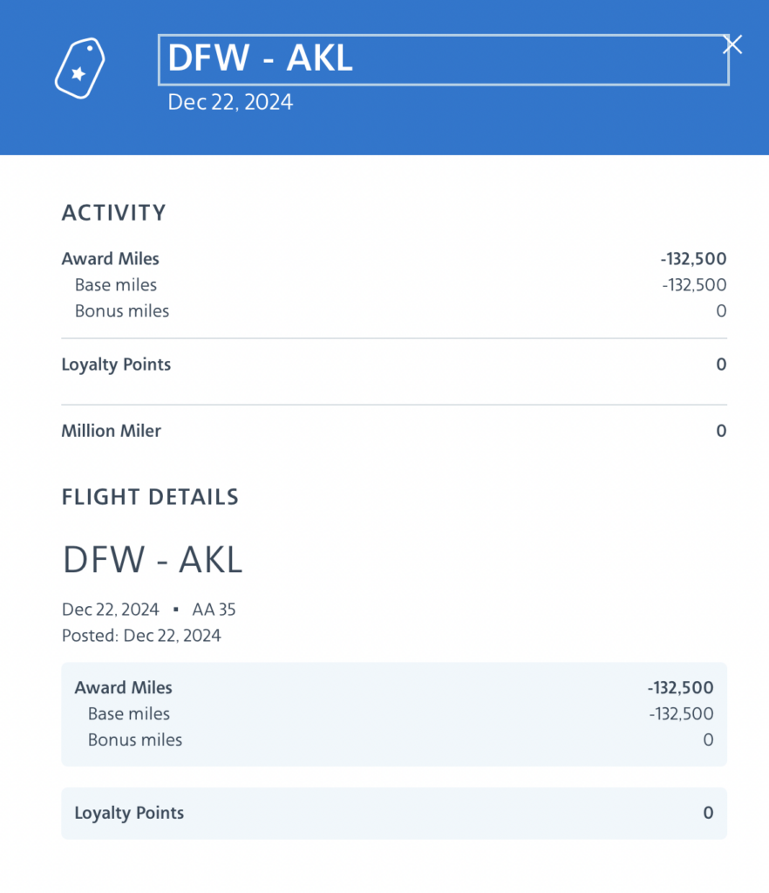
Task: Click the FLIGHT DETAILS section heading
Action: (150, 497)
